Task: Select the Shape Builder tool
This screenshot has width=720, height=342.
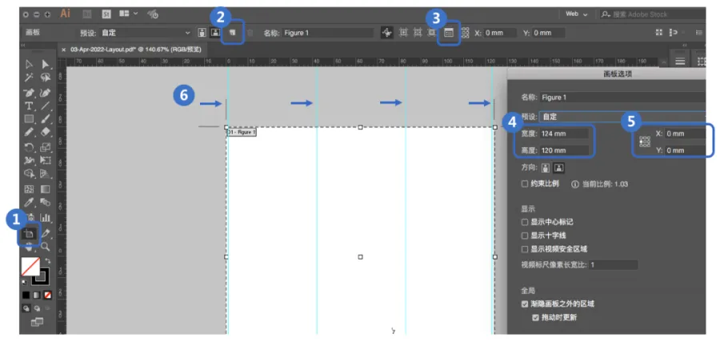Action: 30,173
